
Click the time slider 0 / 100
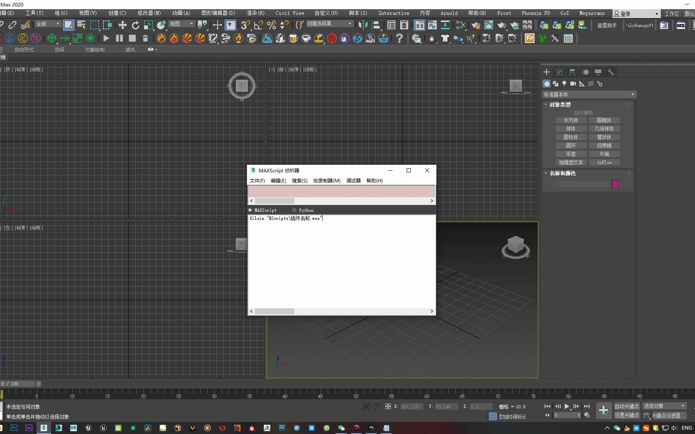pos(18,384)
